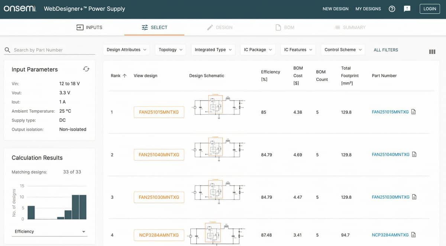
Task: View design FAN251030MNTXG button
Action: click(x=159, y=197)
